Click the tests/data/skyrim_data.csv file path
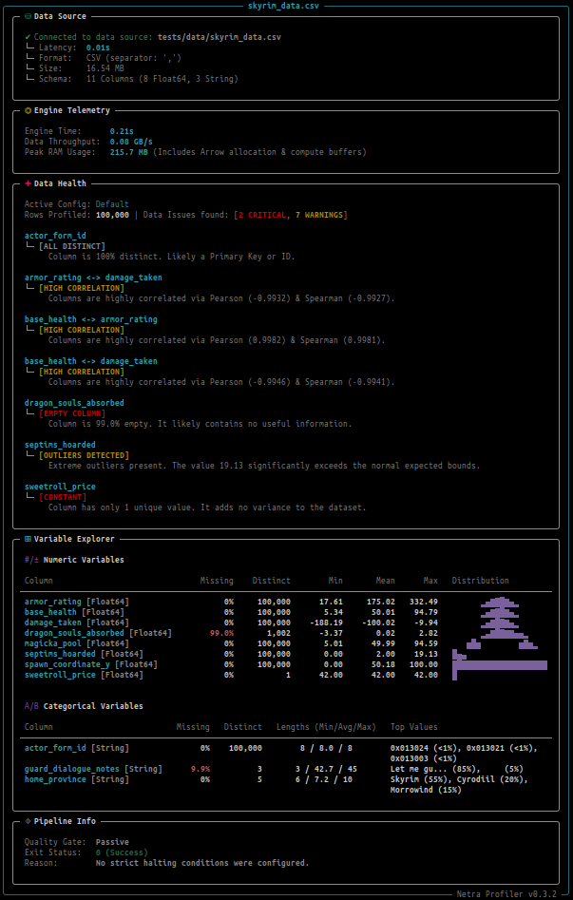The width and height of the screenshot is (573, 900). 220,37
